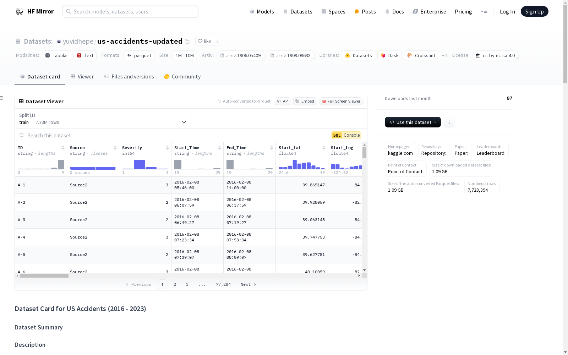Open the Croissant library tag

coord(421,55)
